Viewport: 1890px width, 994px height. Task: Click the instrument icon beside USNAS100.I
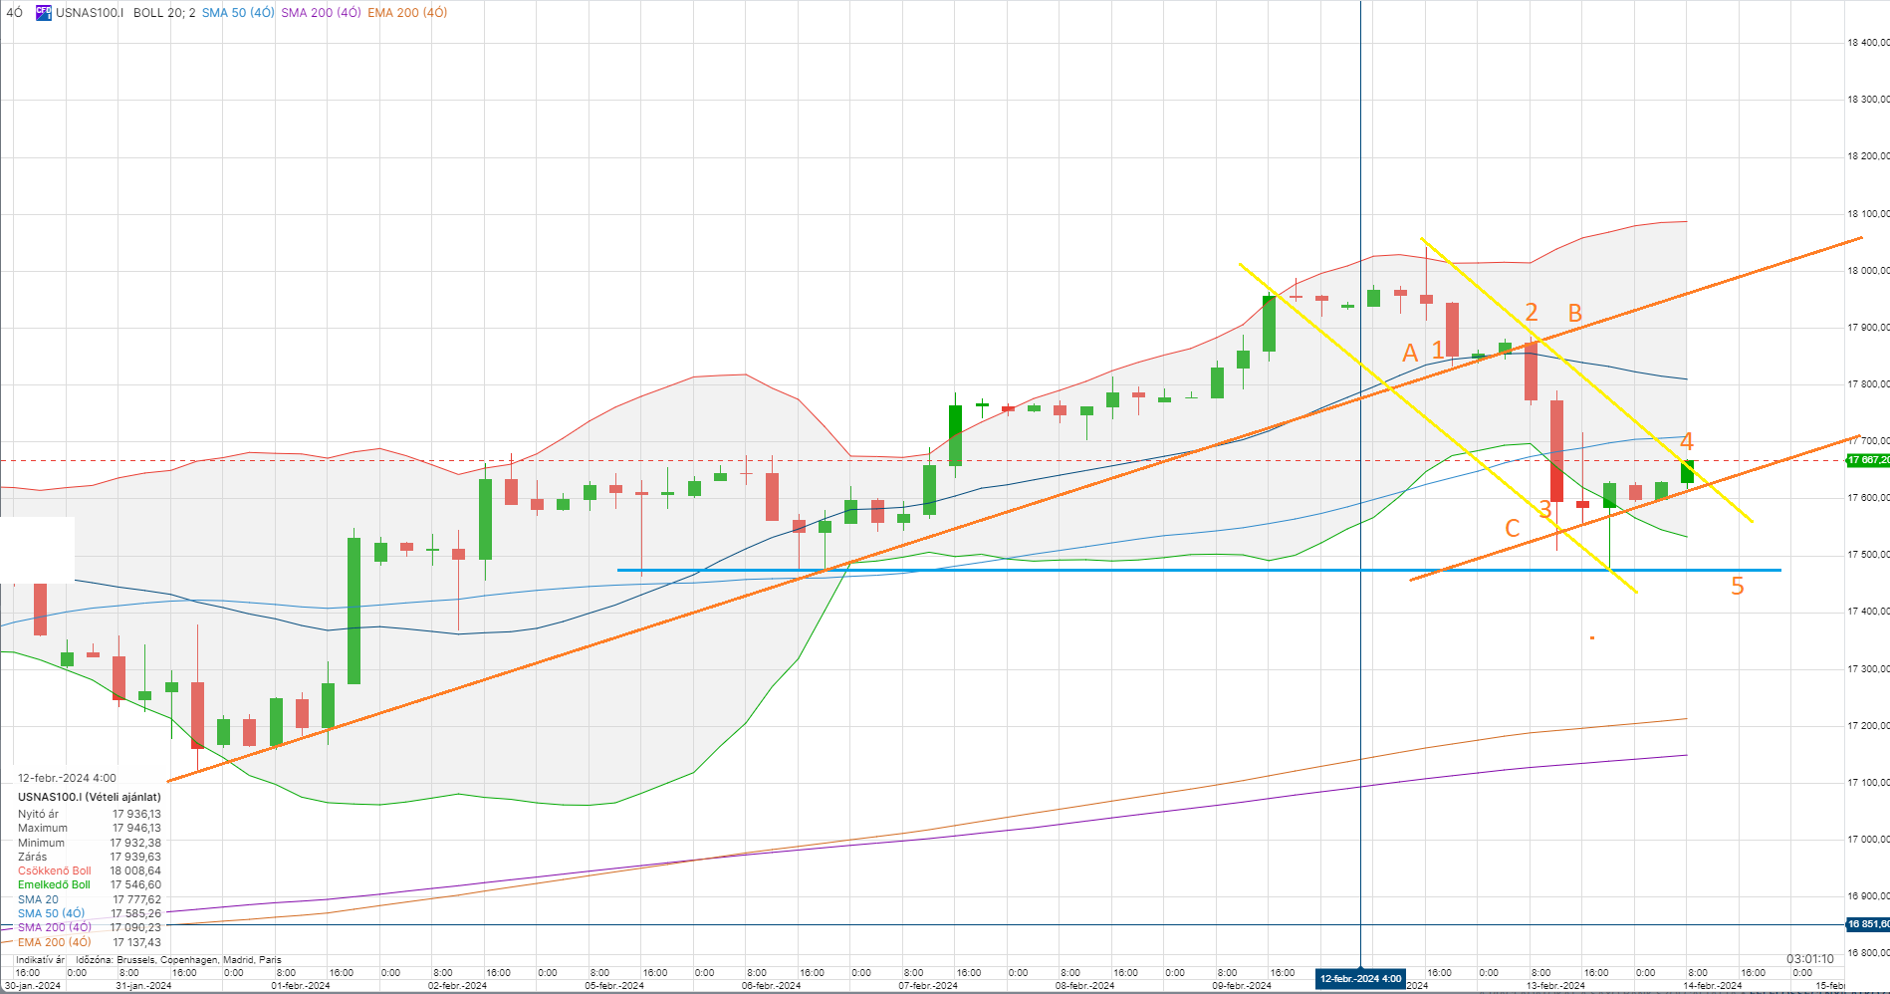point(44,13)
